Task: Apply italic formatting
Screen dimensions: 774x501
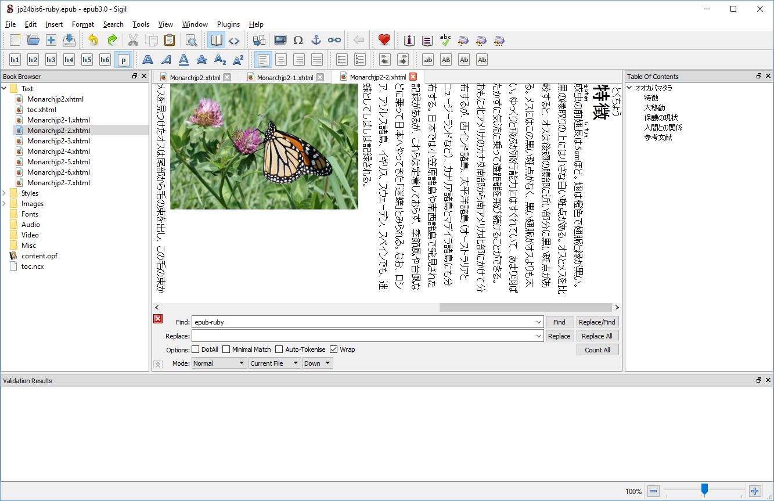Action: [x=166, y=59]
